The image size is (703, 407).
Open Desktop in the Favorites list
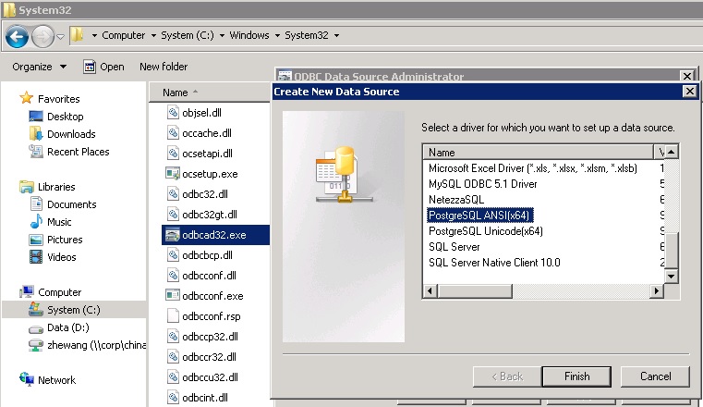click(x=65, y=117)
